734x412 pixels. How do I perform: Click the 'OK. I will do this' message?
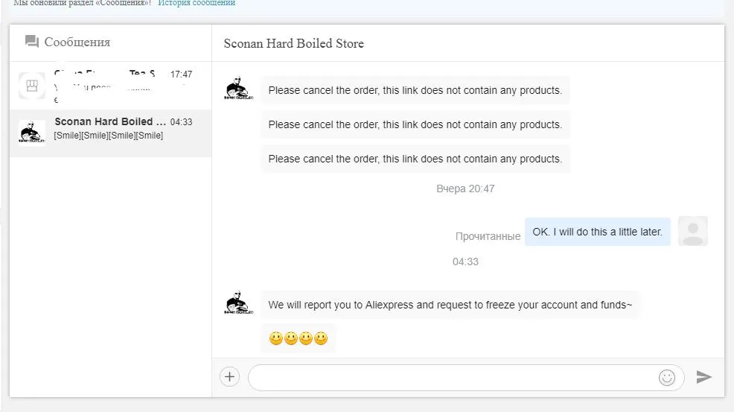tap(597, 232)
